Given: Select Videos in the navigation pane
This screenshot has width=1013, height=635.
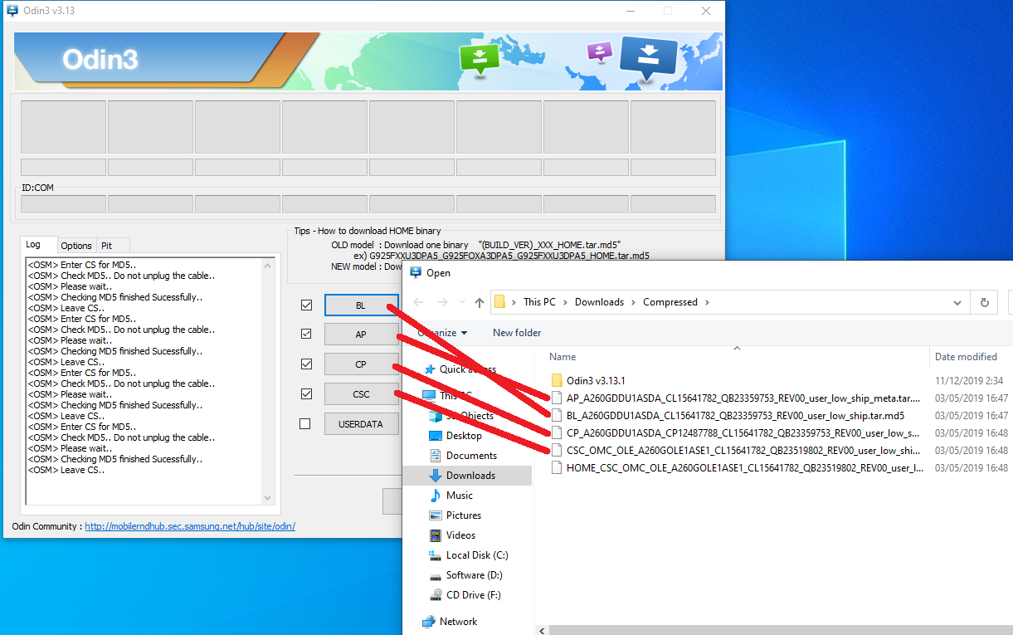Looking at the screenshot, I should click(x=461, y=535).
